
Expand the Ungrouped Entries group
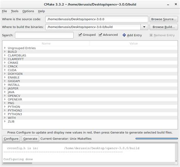(5, 48)
